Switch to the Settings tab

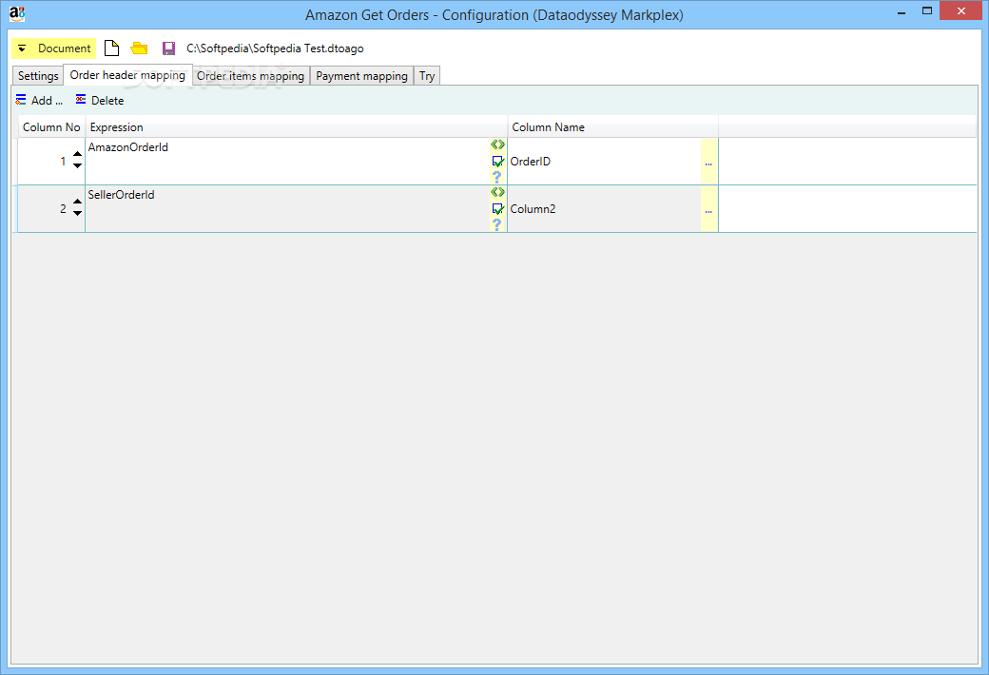click(x=38, y=76)
